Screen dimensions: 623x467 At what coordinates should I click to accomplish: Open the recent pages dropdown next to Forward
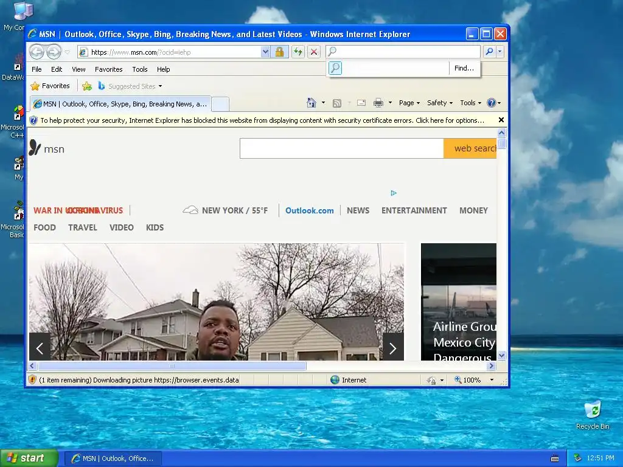(x=67, y=52)
